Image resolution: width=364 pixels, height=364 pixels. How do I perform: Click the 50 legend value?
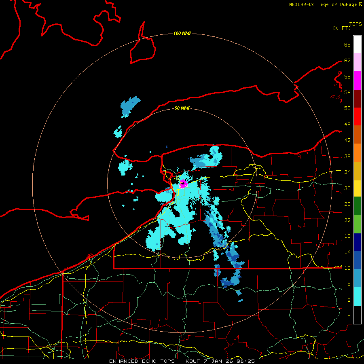coord(347,108)
